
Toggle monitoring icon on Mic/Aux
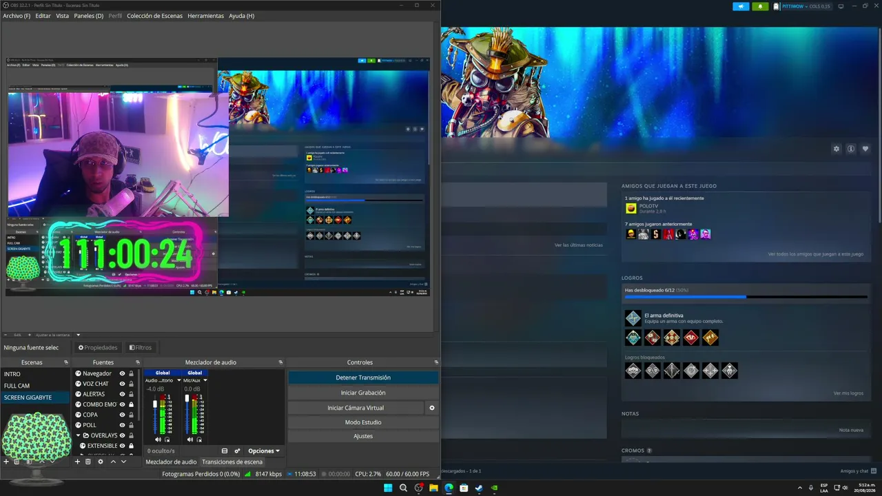[x=199, y=440]
